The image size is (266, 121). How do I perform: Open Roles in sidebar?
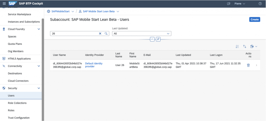point(11,110)
